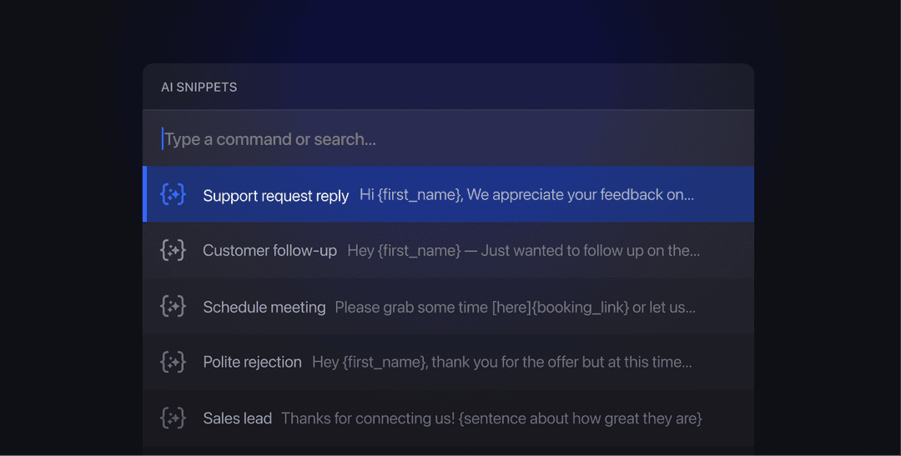The image size is (901, 456).
Task: Click the Sales lead snippet icon
Action: [x=173, y=418]
